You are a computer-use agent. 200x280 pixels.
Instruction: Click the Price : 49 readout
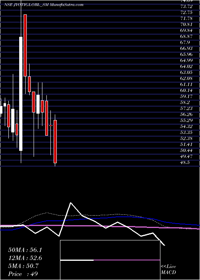click(23, 274)
